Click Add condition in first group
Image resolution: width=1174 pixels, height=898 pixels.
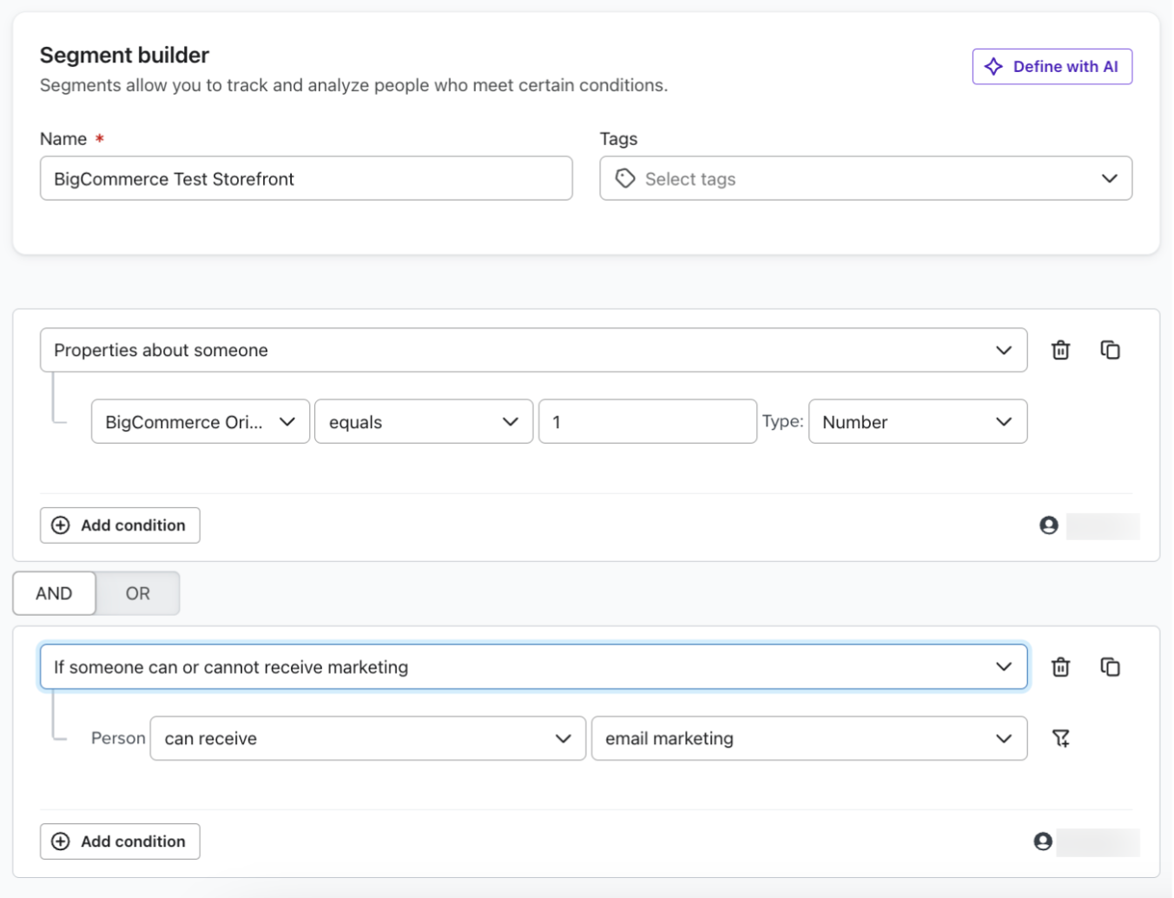coord(120,525)
